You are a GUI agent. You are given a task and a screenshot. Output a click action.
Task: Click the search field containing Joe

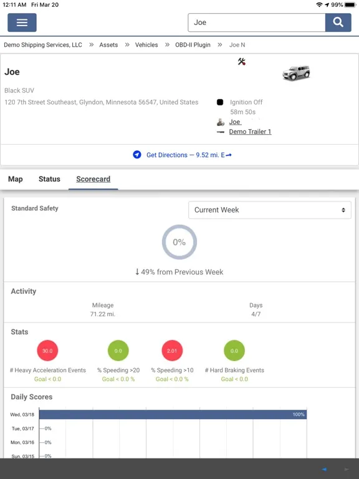257,22
